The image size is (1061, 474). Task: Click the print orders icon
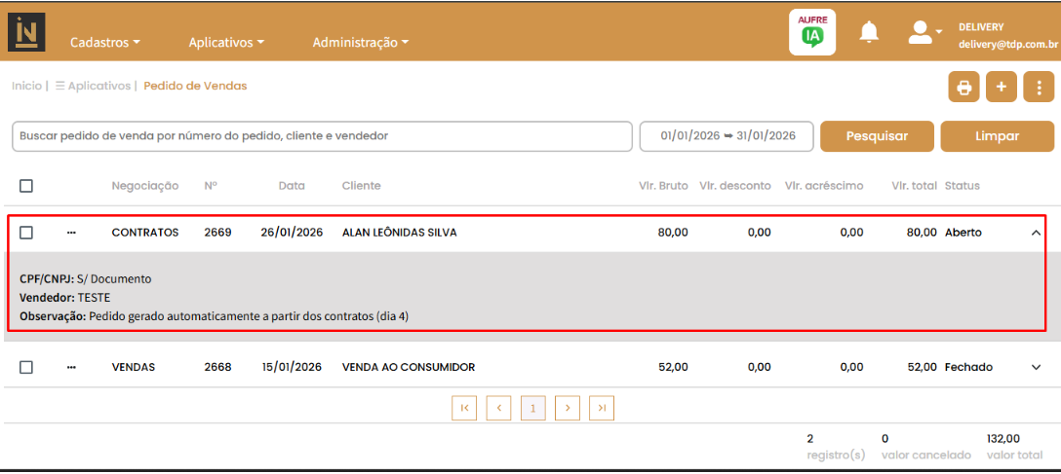coord(963,88)
